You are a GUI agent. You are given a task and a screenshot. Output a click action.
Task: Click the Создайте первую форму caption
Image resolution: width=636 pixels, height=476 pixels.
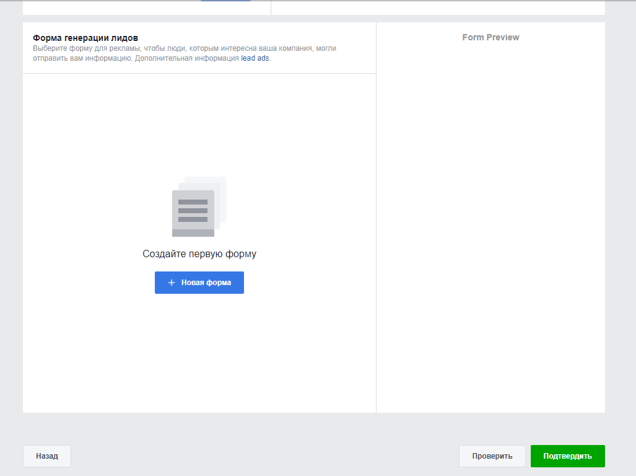(x=199, y=253)
